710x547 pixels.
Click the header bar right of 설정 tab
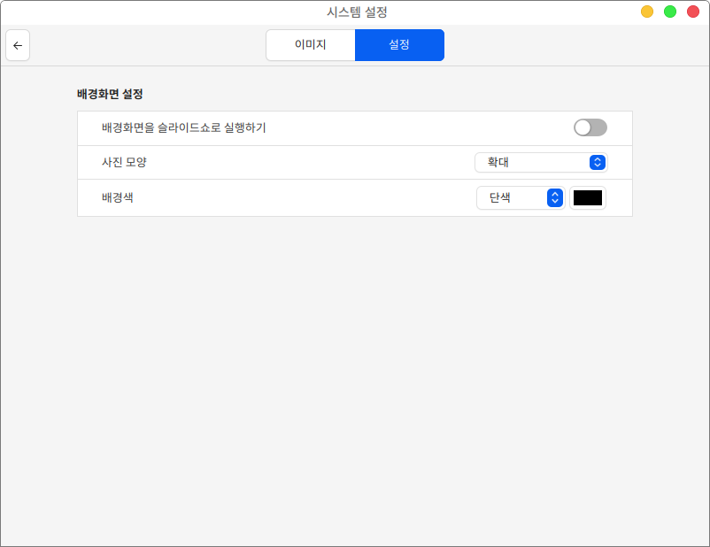point(567,45)
